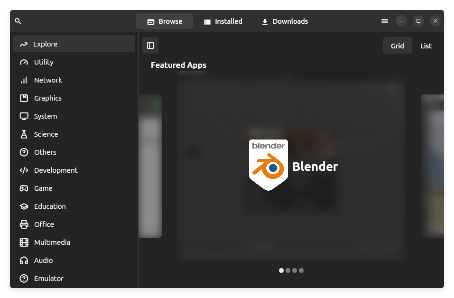Open the Science flask icon

point(24,134)
